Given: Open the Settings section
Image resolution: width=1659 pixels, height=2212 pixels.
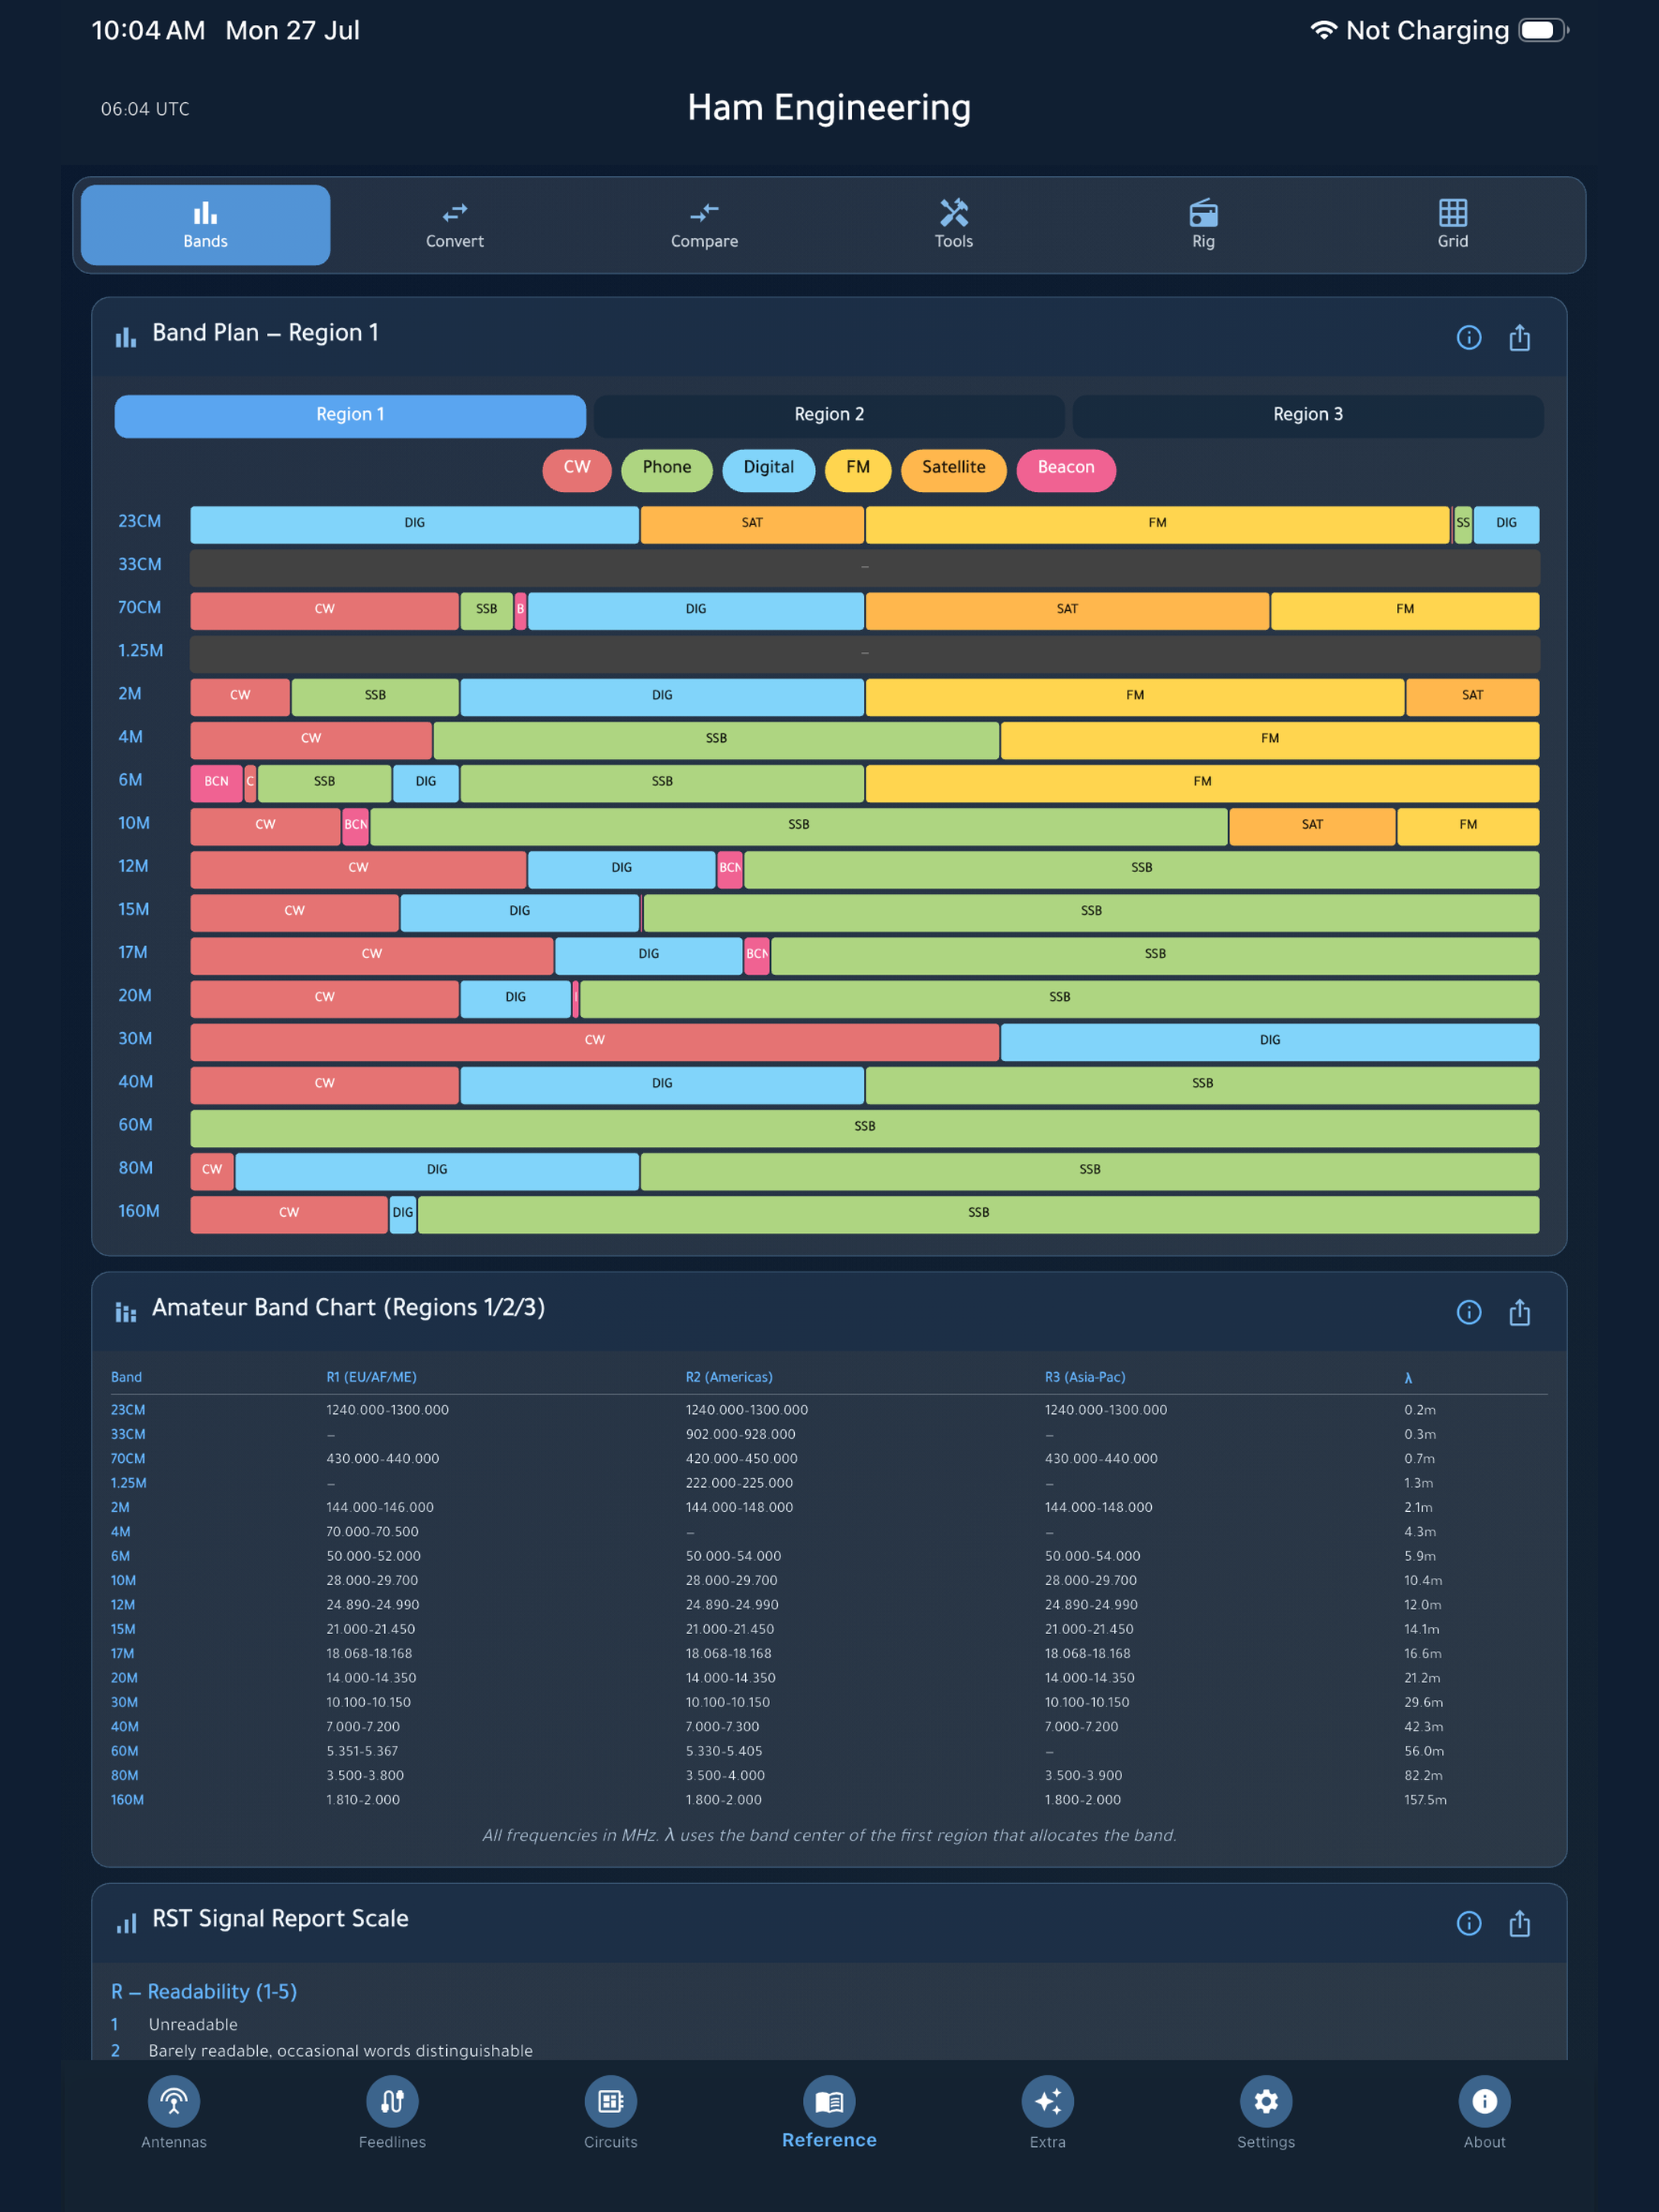Looking at the screenshot, I should point(1265,2113).
